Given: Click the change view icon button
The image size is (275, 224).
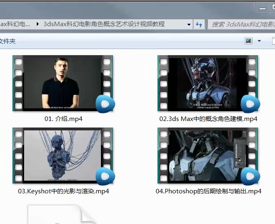Looking at the screenshot, I should pos(248,41).
